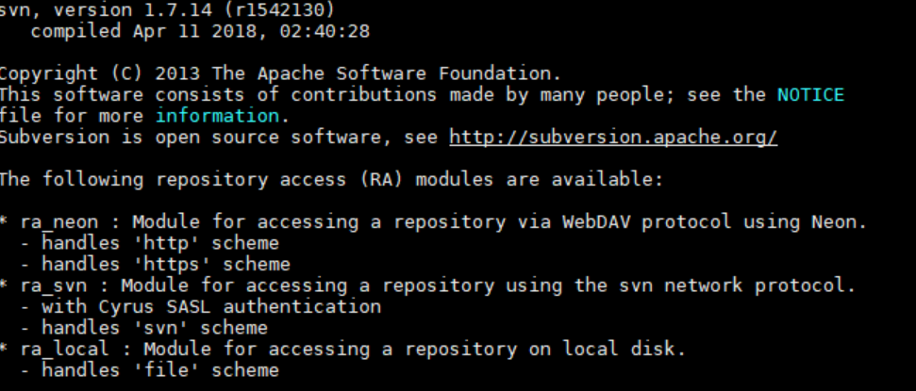916x391 pixels.
Task: Click the svn version 1.7.14 line
Action: pyautogui.click(x=168, y=10)
